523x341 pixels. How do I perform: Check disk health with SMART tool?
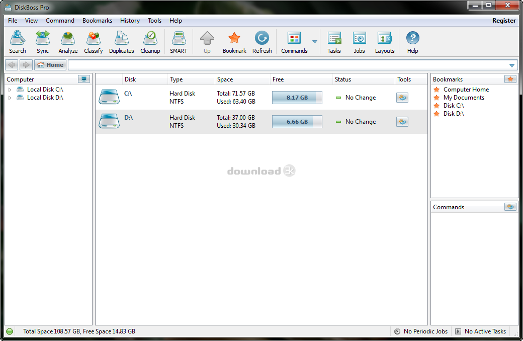pos(179,42)
